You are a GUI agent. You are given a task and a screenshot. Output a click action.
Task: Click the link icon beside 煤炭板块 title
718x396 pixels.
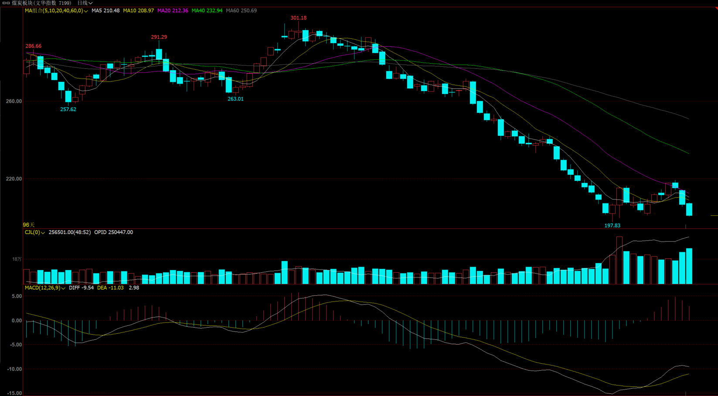pyautogui.click(x=6, y=3)
